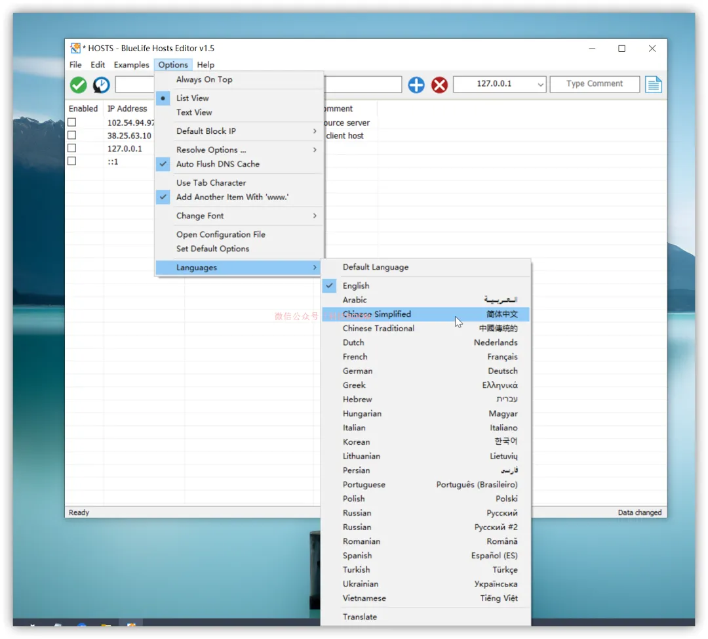Enable the 38.25.63.10 entry checkbox

72,135
